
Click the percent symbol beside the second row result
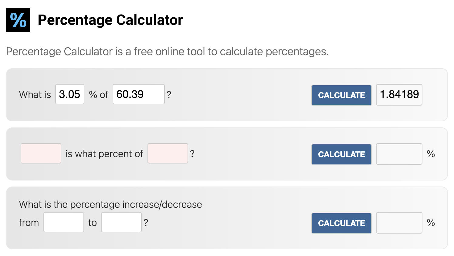[x=431, y=154]
